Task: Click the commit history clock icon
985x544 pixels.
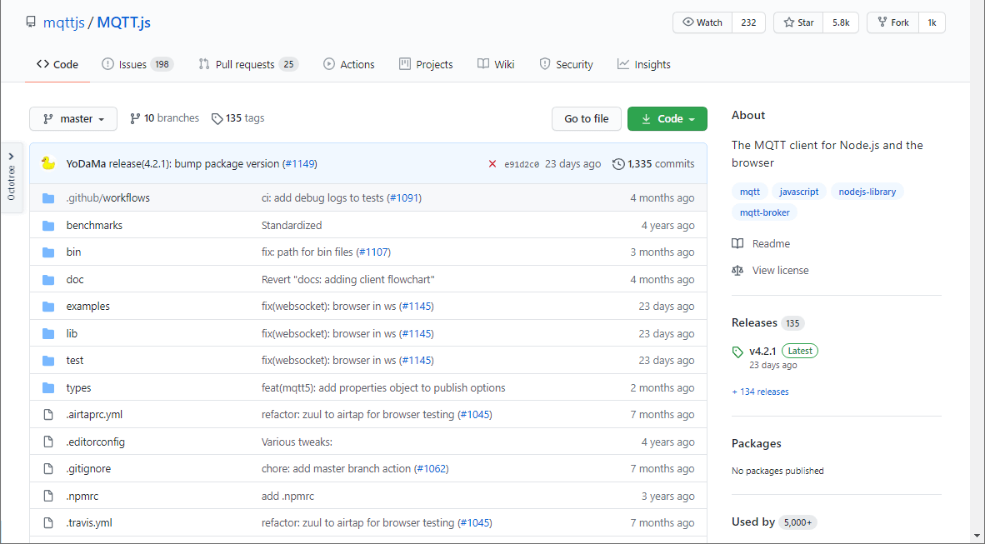Action: coord(618,164)
